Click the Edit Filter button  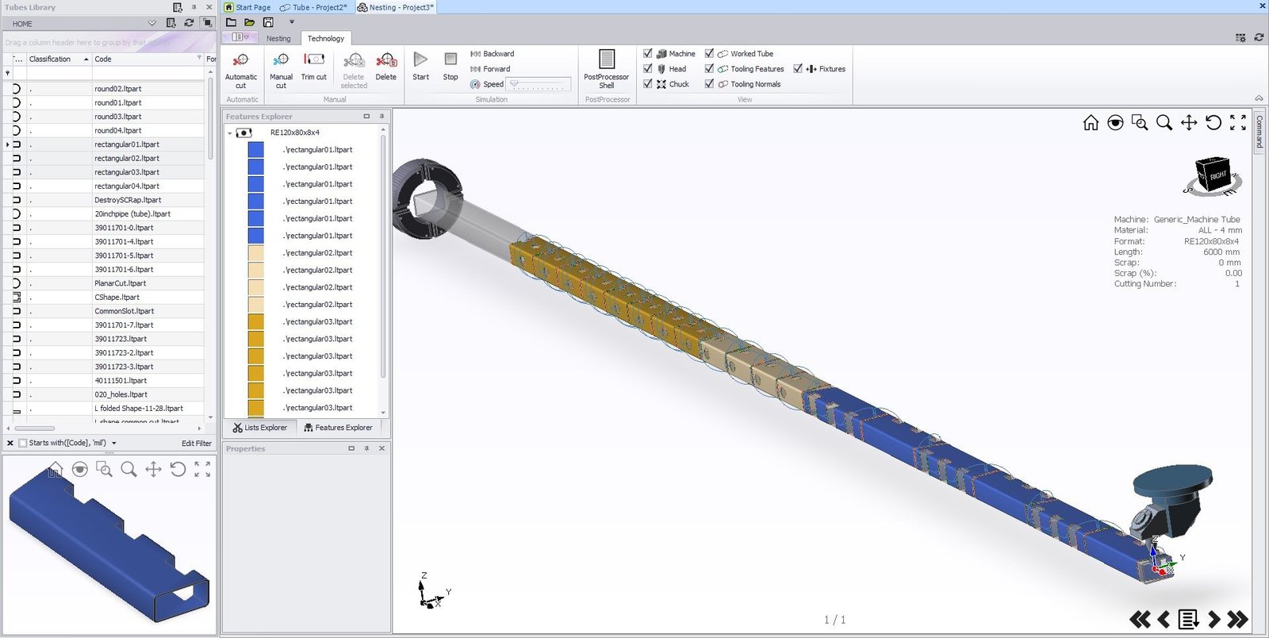(196, 444)
